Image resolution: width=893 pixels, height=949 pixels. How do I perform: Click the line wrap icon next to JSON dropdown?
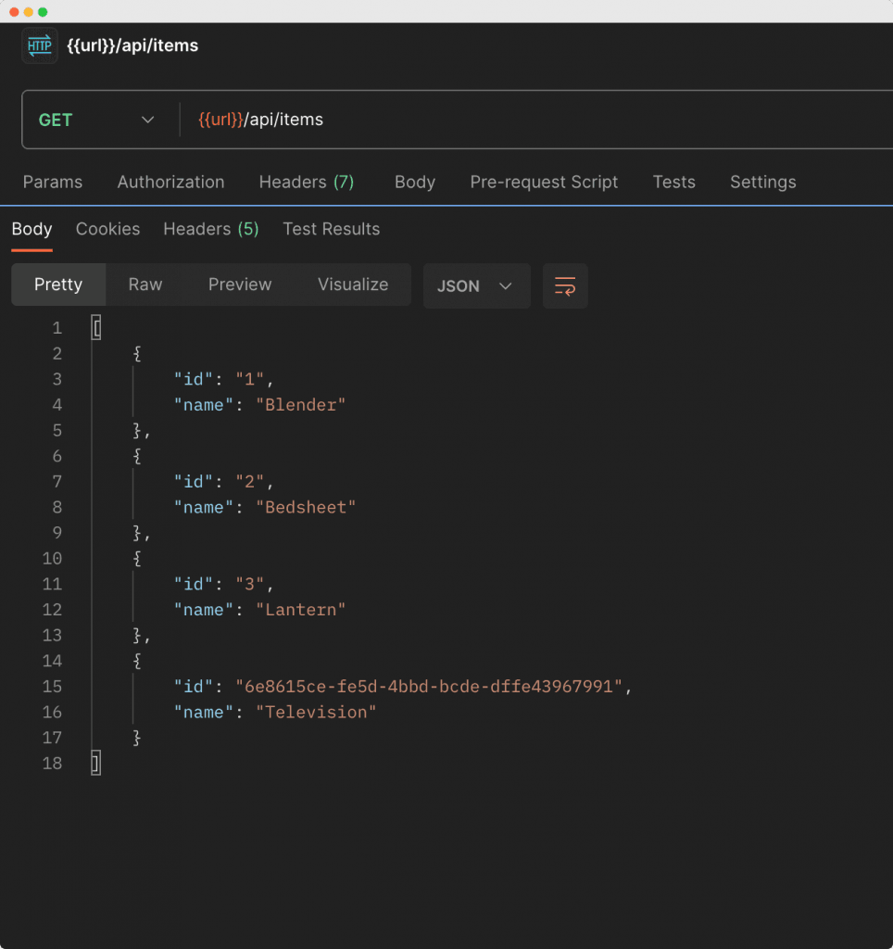pyautogui.click(x=565, y=285)
